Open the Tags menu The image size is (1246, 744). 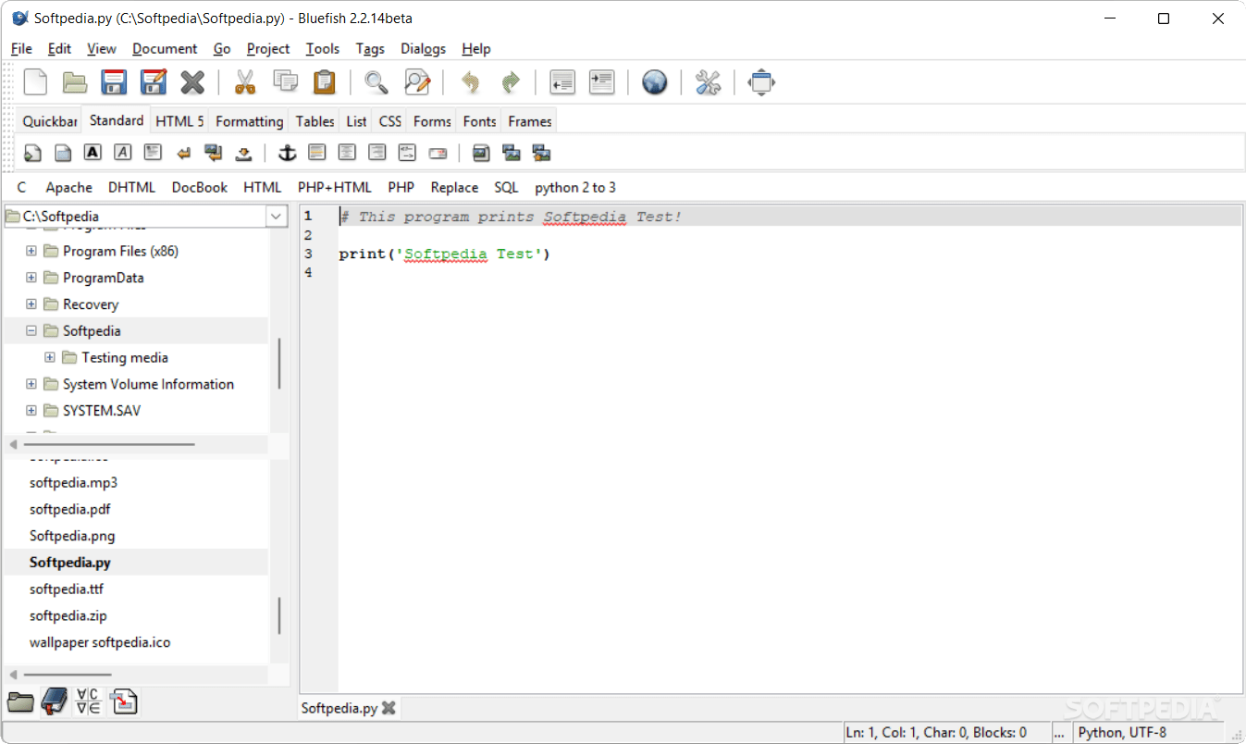coord(370,48)
